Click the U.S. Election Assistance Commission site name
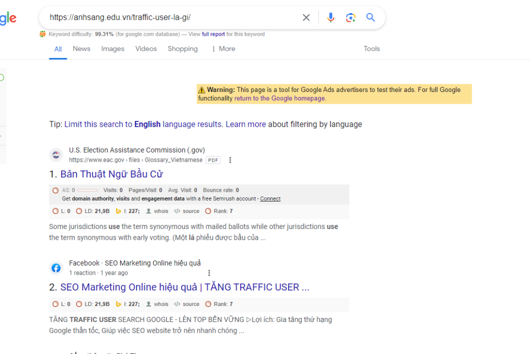Screen dimensions: 530x354 [137, 150]
